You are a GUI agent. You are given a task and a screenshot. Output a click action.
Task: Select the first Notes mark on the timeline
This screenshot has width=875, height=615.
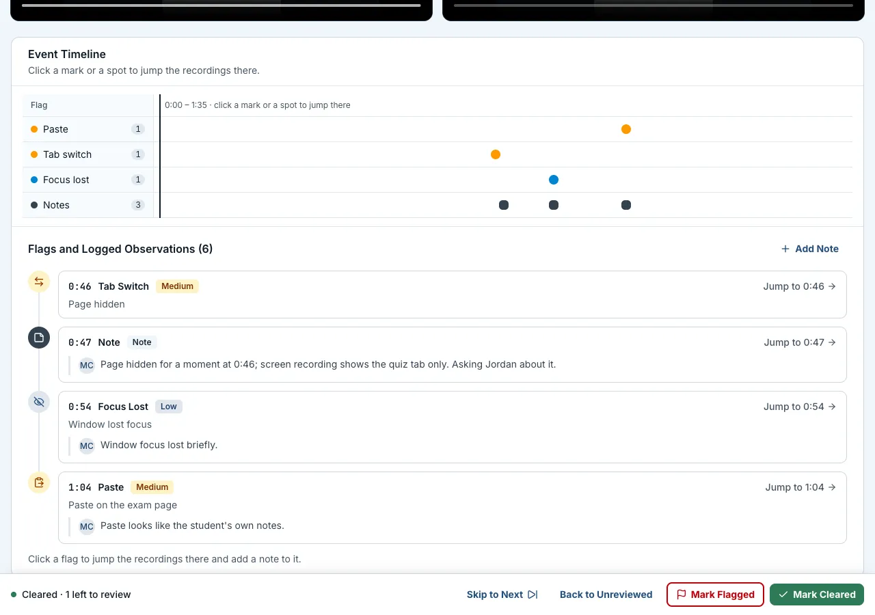(x=504, y=205)
